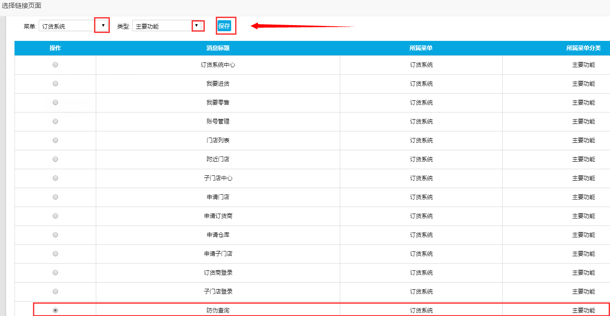Select the radio button for 我要进货
The image size is (610, 316).
coord(55,84)
